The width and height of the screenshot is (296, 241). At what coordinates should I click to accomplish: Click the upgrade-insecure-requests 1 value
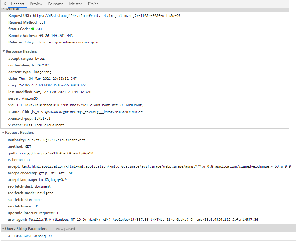point(57,213)
